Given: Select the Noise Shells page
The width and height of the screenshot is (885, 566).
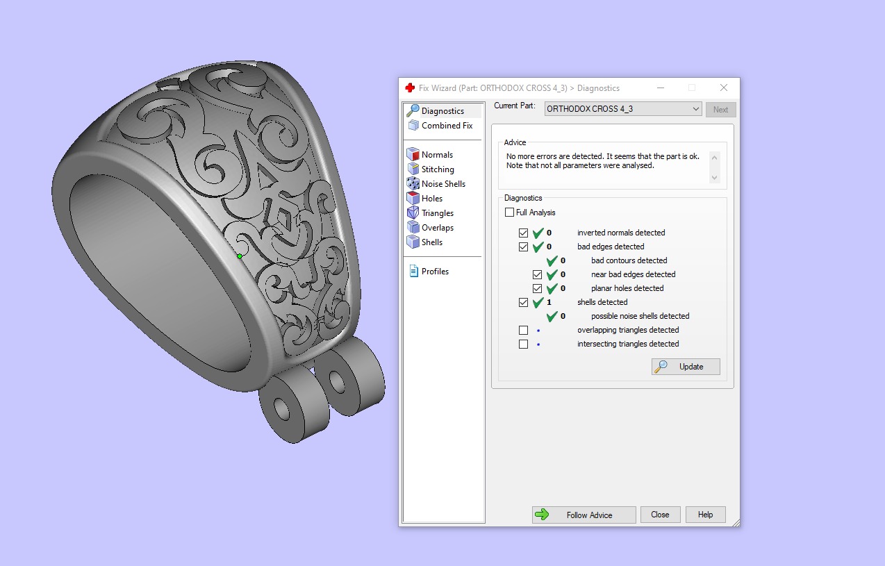Looking at the screenshot, I should pyautogui.click(x=443, y=184).
